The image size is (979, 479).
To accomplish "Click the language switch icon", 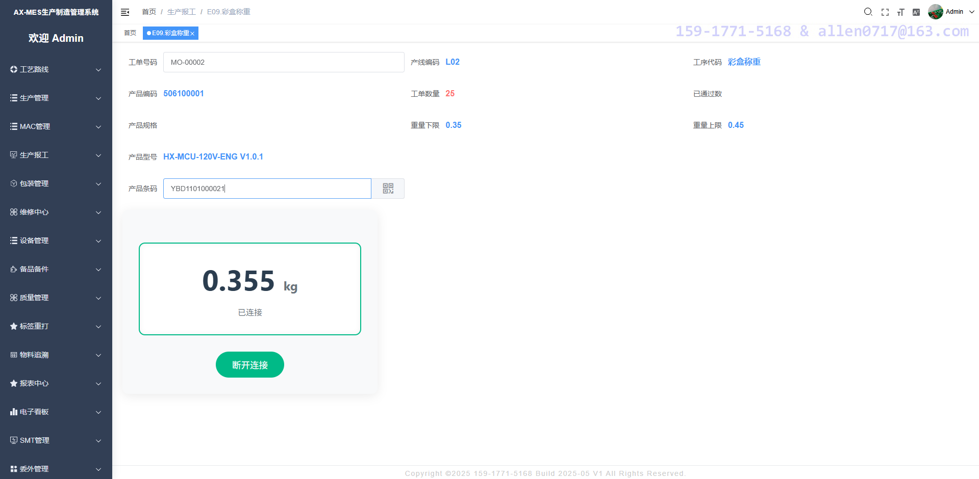I will click(x=916, y=12).
